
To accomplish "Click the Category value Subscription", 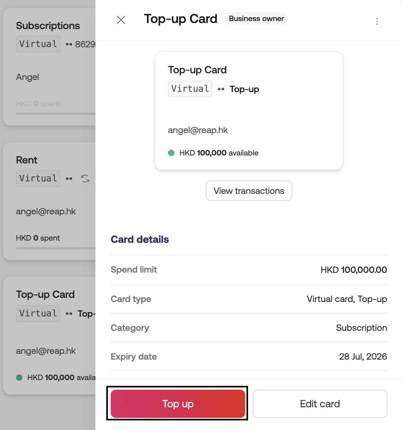I will pyautogui.click(x=361, y=328).
